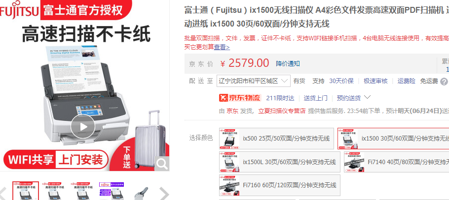Open the 30天价保 price protection link

click(341, 81)
